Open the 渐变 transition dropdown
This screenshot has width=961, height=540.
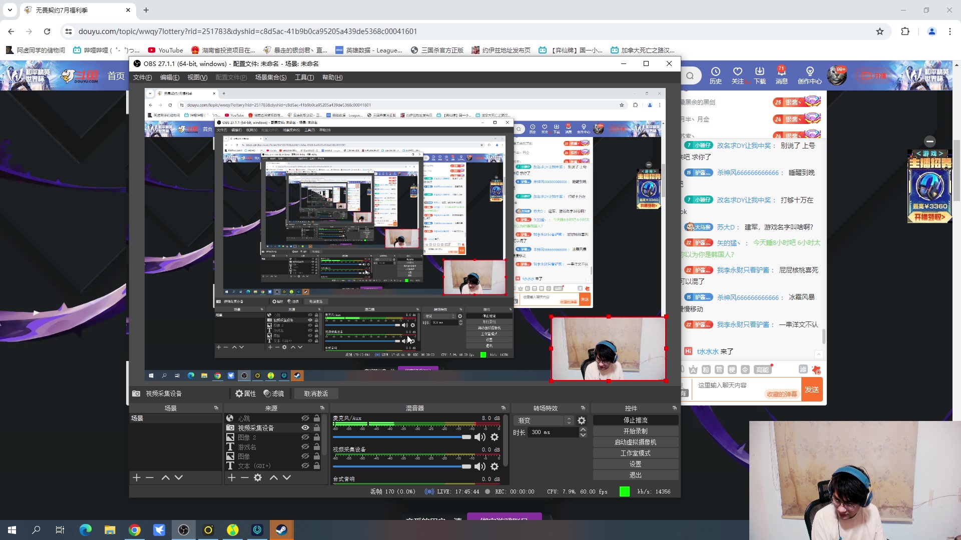click(x=544, y=420)
